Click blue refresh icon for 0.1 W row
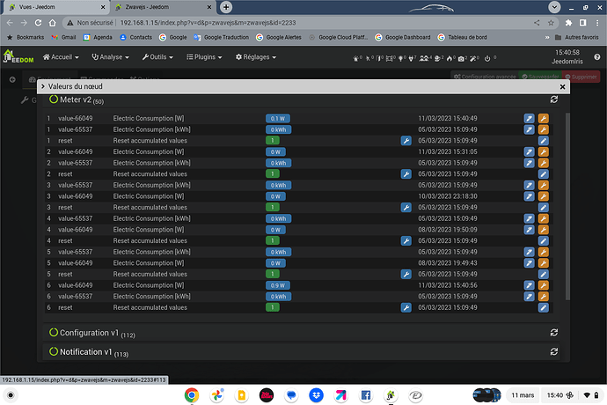 click(529, 119)
